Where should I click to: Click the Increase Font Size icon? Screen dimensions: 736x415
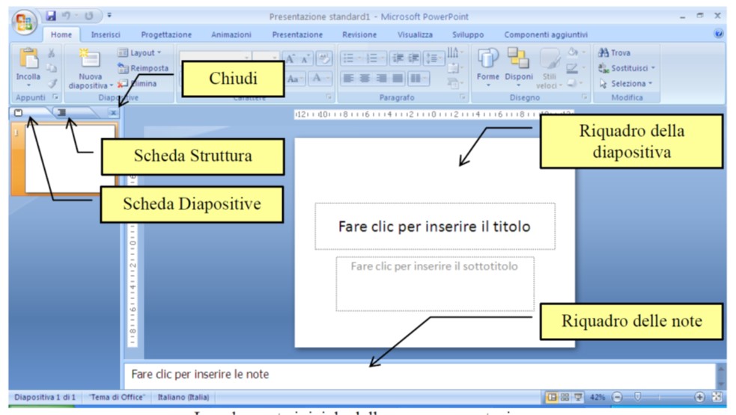tap(291, 58)
